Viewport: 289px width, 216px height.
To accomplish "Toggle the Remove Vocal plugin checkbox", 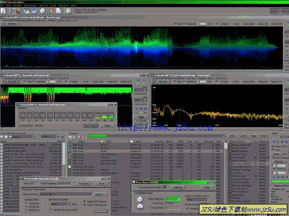I will 230,154.
